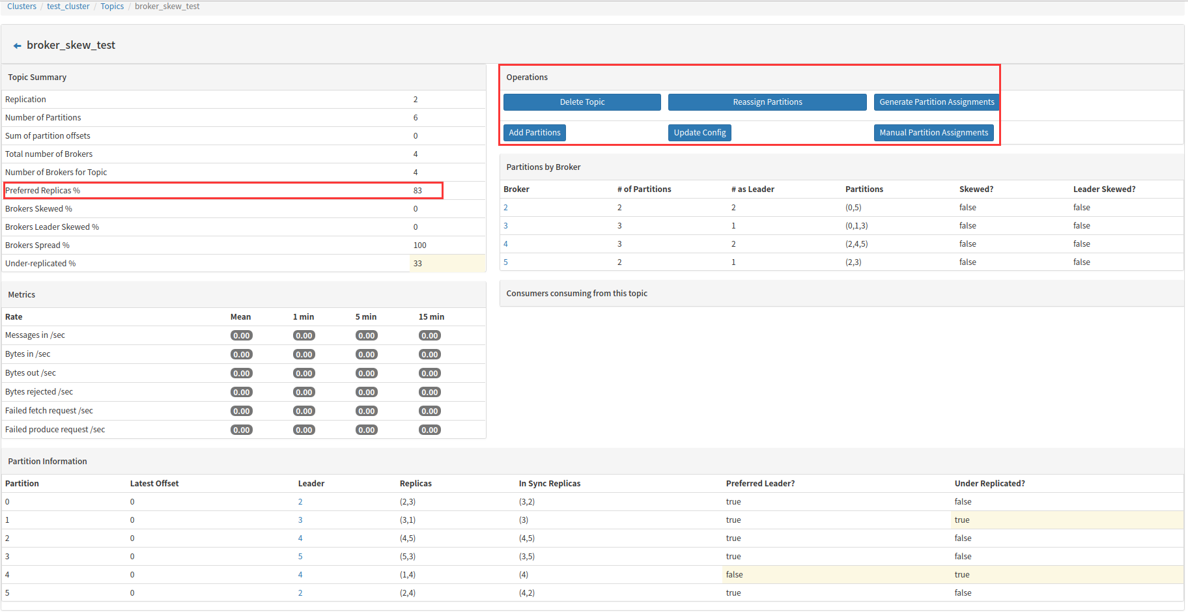Click the back arrow beside broker_skew_test

(x=16, y=45)
